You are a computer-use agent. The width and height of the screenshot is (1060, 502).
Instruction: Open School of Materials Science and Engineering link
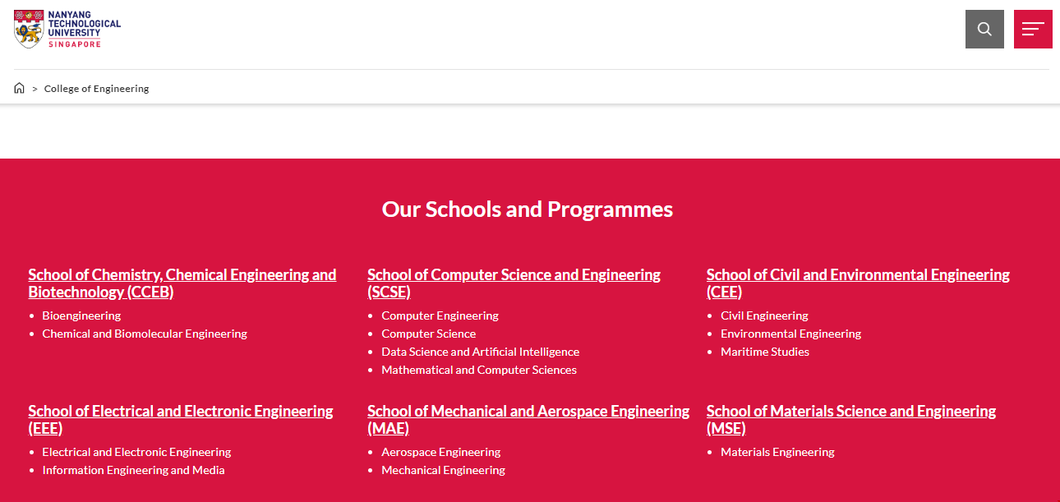point(850,419)
